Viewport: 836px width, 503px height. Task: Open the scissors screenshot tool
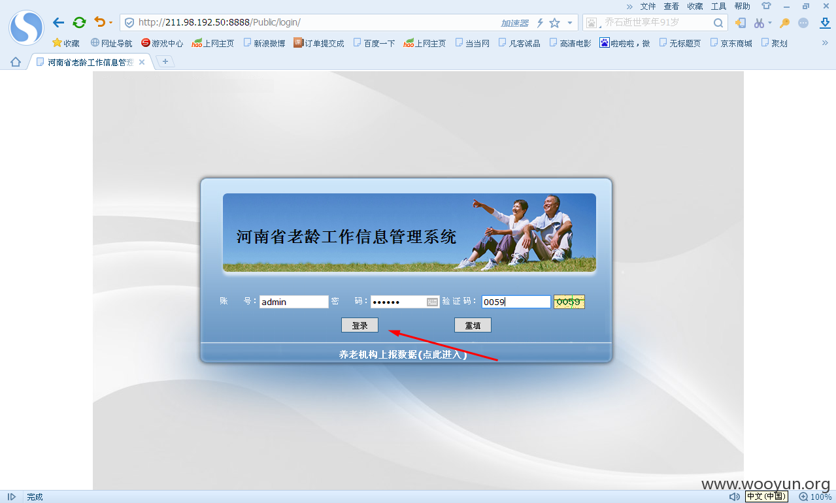tap(759, 23)
